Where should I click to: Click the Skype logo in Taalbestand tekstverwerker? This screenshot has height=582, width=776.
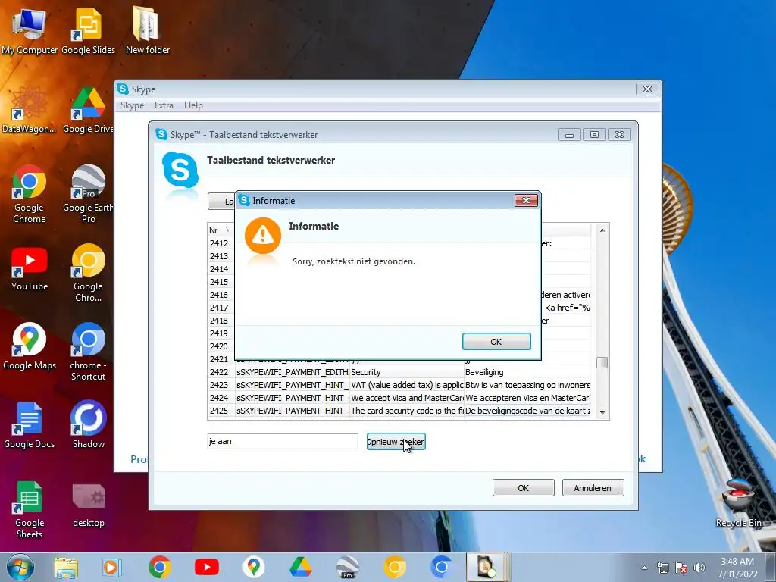[180, 171]
